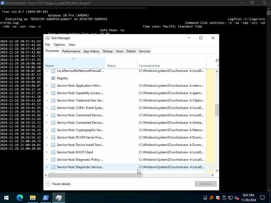Click the gear icon beside Service Host: DHCP Client

click(53, 152)
